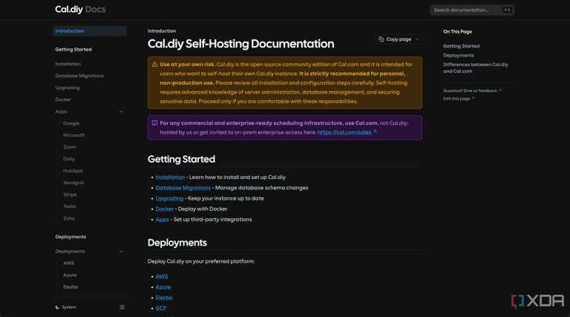
Task: Click the warning triangle icon in yellow callout
Action: point(154,65)
